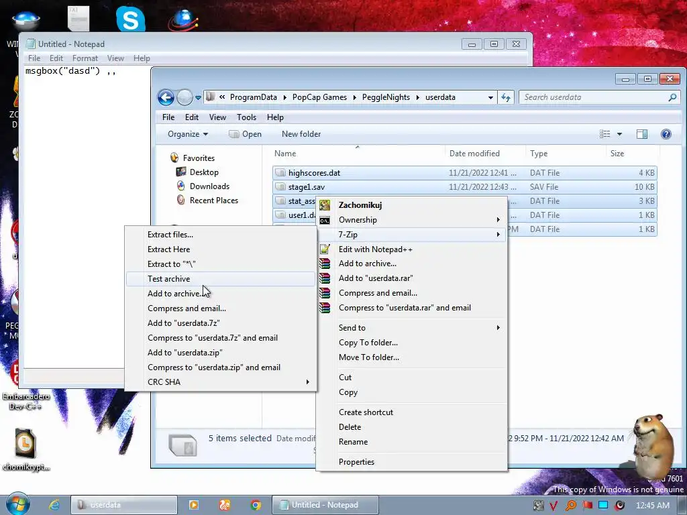Switch to Untitled - Notepad taskbar button
The height and width of the screenshot is (515, 687).
[325, 505]
